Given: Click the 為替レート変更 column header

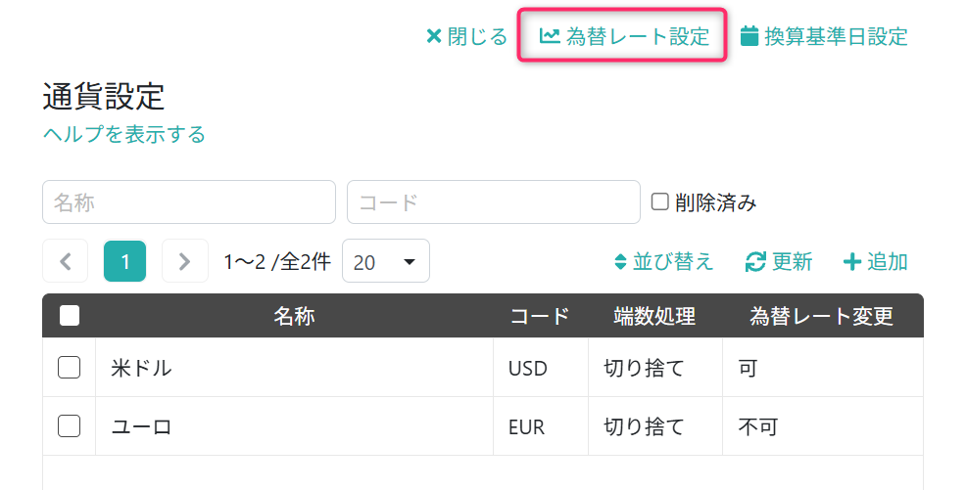Looking at the screenshot, I should 821,316.
